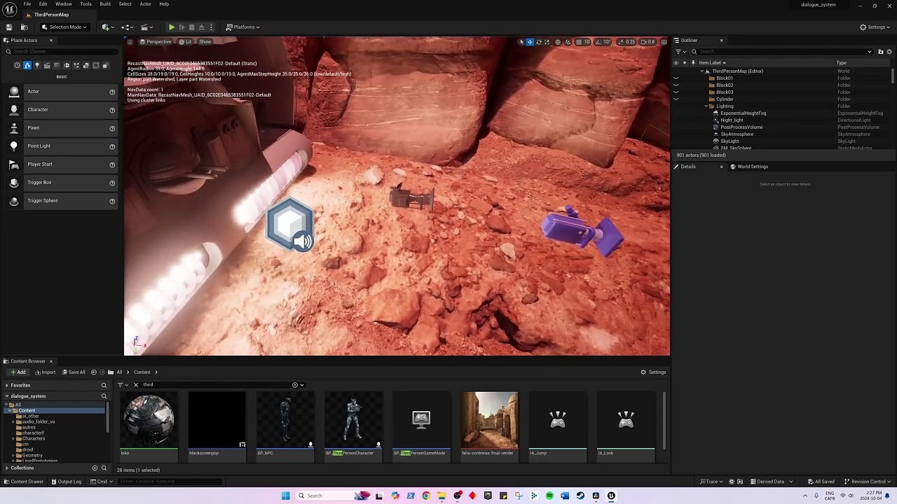This screenshot has height=504, width=897.
Task: Expand the Collections section
Action: 7,468
